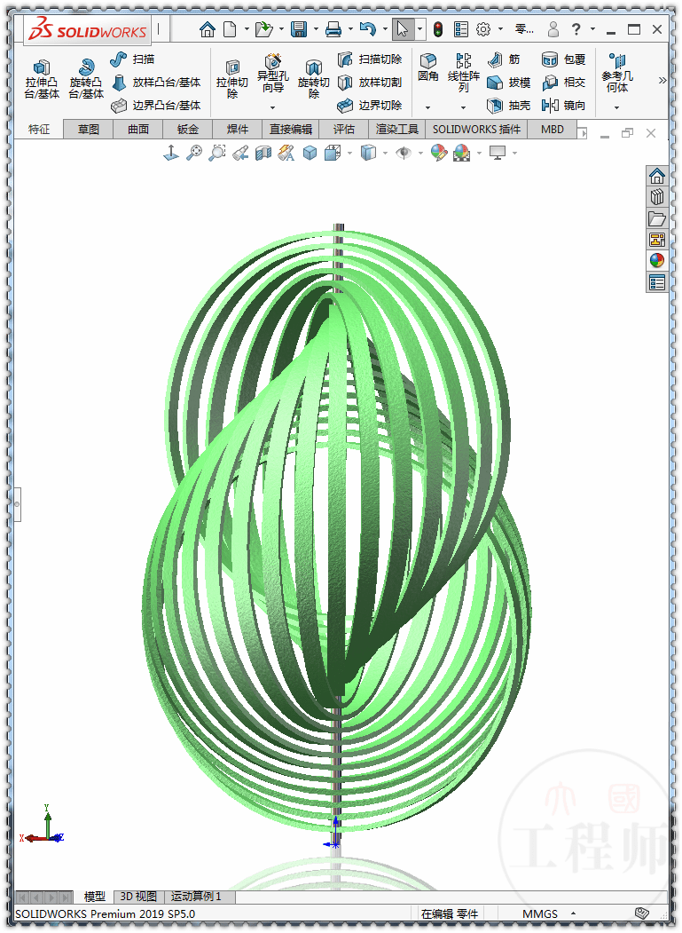
Task: Click the SOLIDWORKS logo menu
Action: tap(88, 30)
